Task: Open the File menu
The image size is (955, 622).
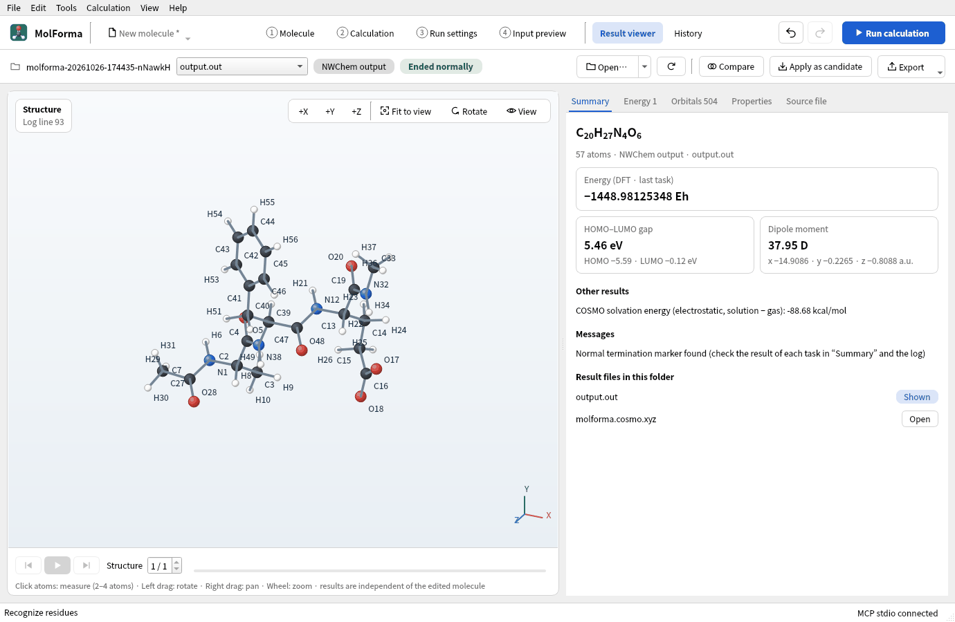Action: [14, 8]
